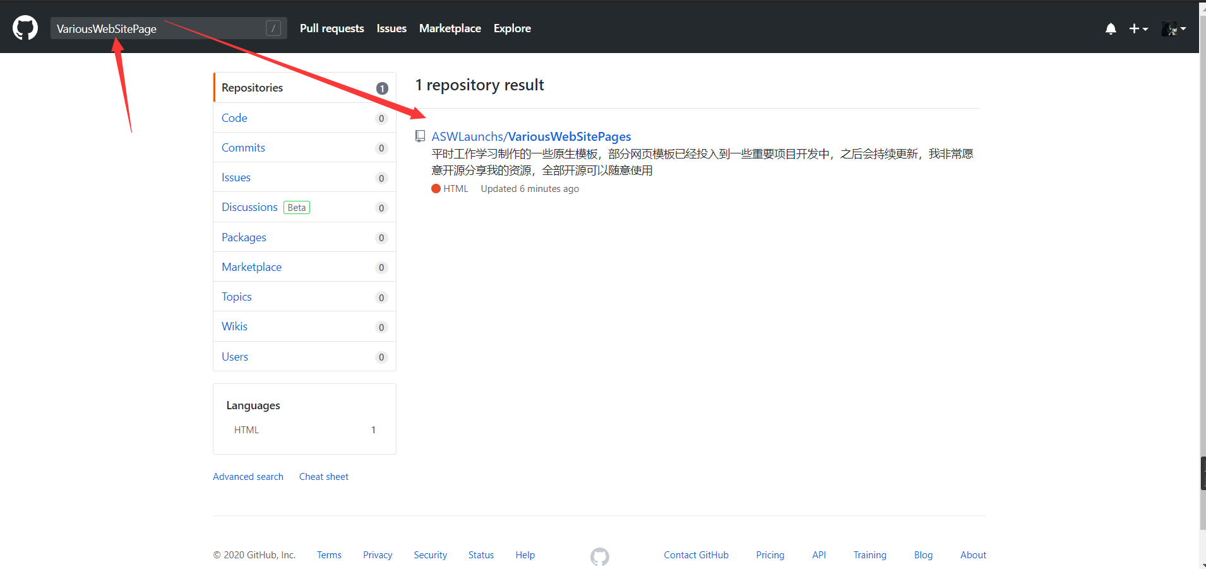The height and width of the screenshot is (569, 1206).
Task: Select the Issues results filter in sidebar
Action: click(x=305, y=177)
